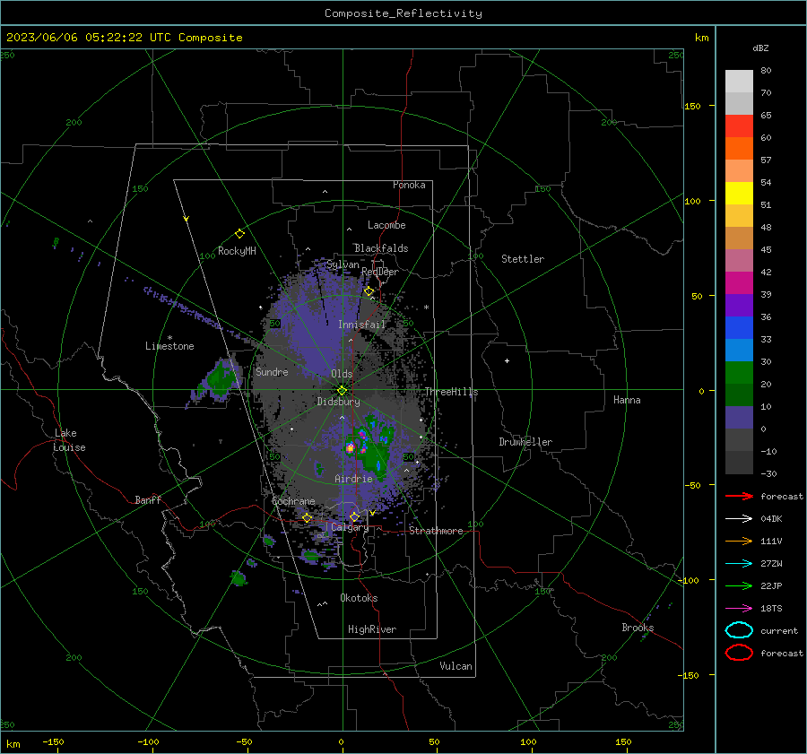Click the Stettler label
Viewport: 807px width, 754px height.
(523, 259)
